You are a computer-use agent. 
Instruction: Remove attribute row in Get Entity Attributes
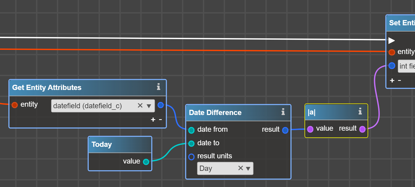161,119
